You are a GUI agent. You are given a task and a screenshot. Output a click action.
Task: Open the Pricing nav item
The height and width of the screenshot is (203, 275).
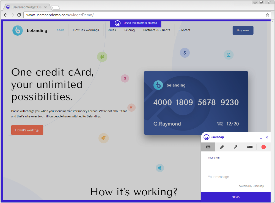coord(130,30)
